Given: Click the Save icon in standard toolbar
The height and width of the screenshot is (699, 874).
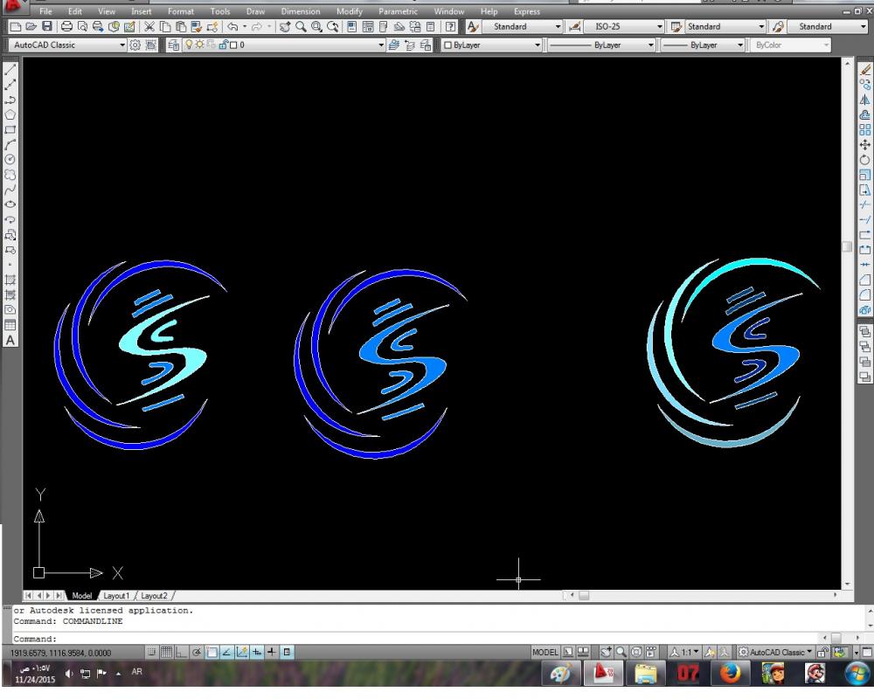Looking at the screenshot, I should pyautogui.click(x=47, y=26).
